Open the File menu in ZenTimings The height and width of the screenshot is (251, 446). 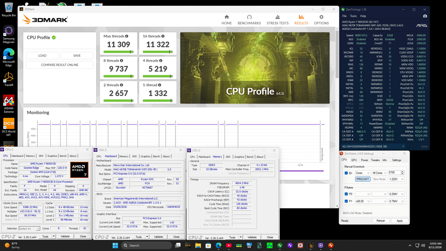[344, 16]
